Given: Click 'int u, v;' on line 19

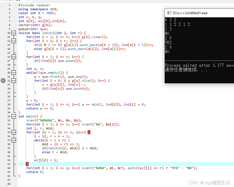Looking at the screenshot, I should (35, 69).
